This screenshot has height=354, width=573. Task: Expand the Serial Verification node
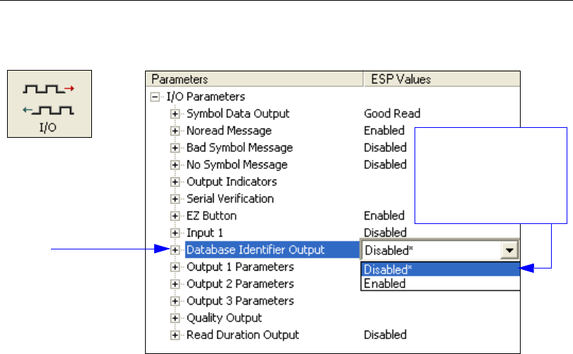[175, 199]
